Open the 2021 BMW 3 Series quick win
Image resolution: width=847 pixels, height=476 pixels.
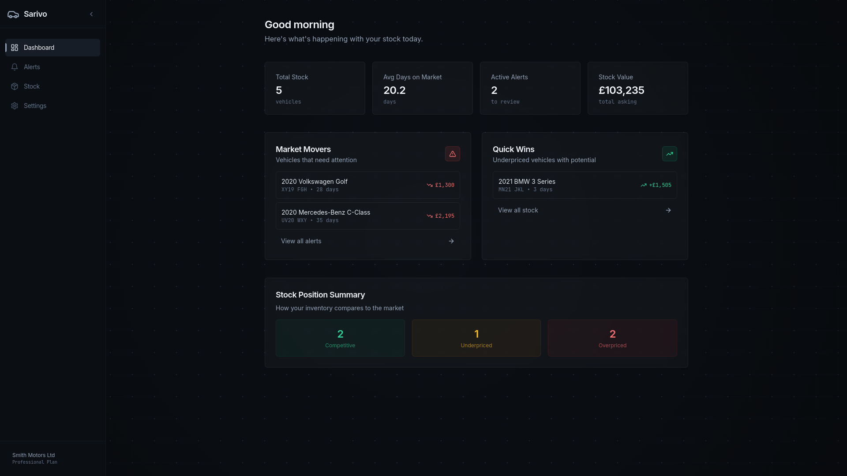[584, 185]
